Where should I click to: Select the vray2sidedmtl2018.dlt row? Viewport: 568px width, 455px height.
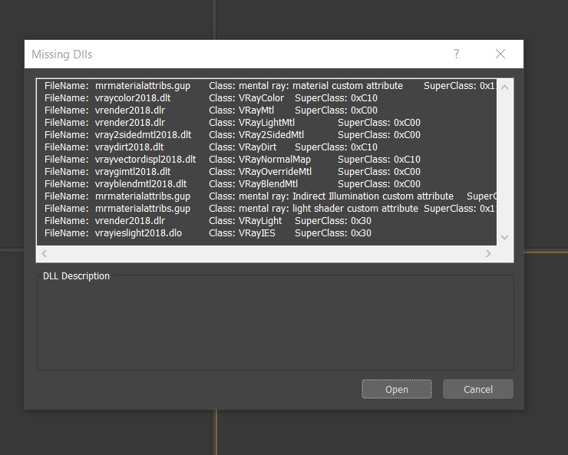tap(267, 135)
